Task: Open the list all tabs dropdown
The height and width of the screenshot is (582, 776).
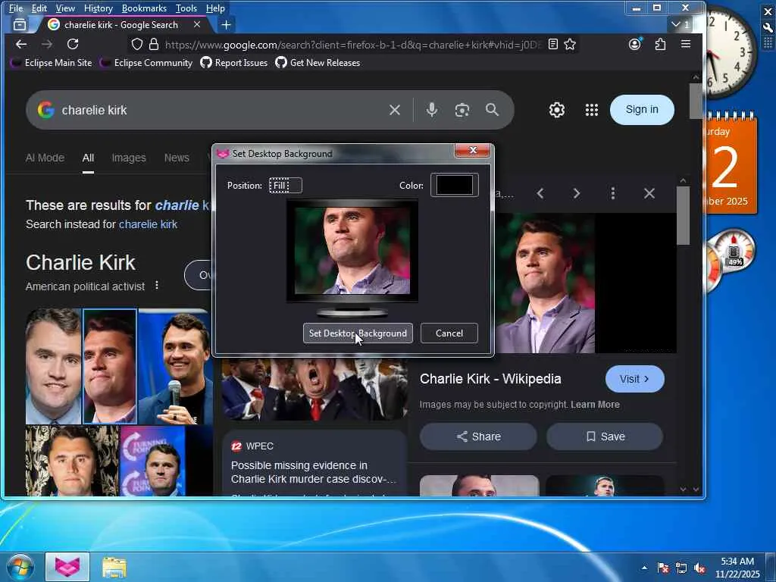Action: [681, 24]
